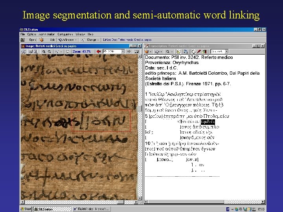
Task: Click the image panel vertical scrollbar thumb
Action: [140, 108]
